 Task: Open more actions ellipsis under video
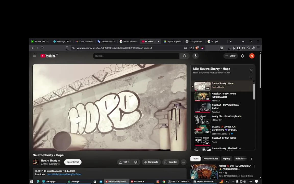[x=183, y=162]
